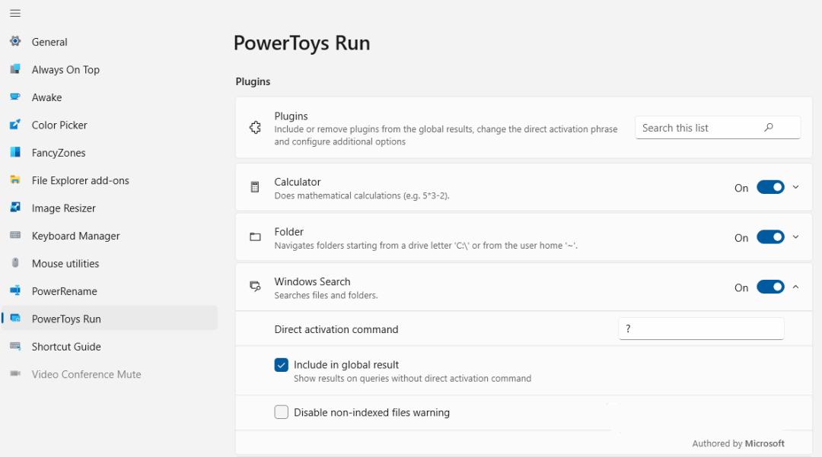Expand the Calculator plugin options

796,188
